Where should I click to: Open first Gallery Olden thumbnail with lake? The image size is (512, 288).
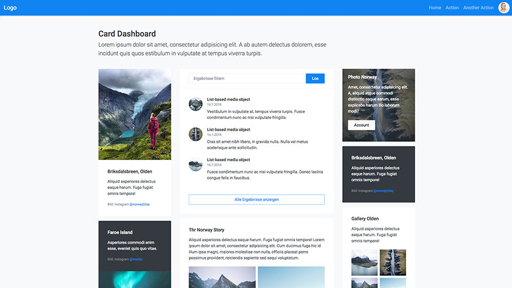365,262
